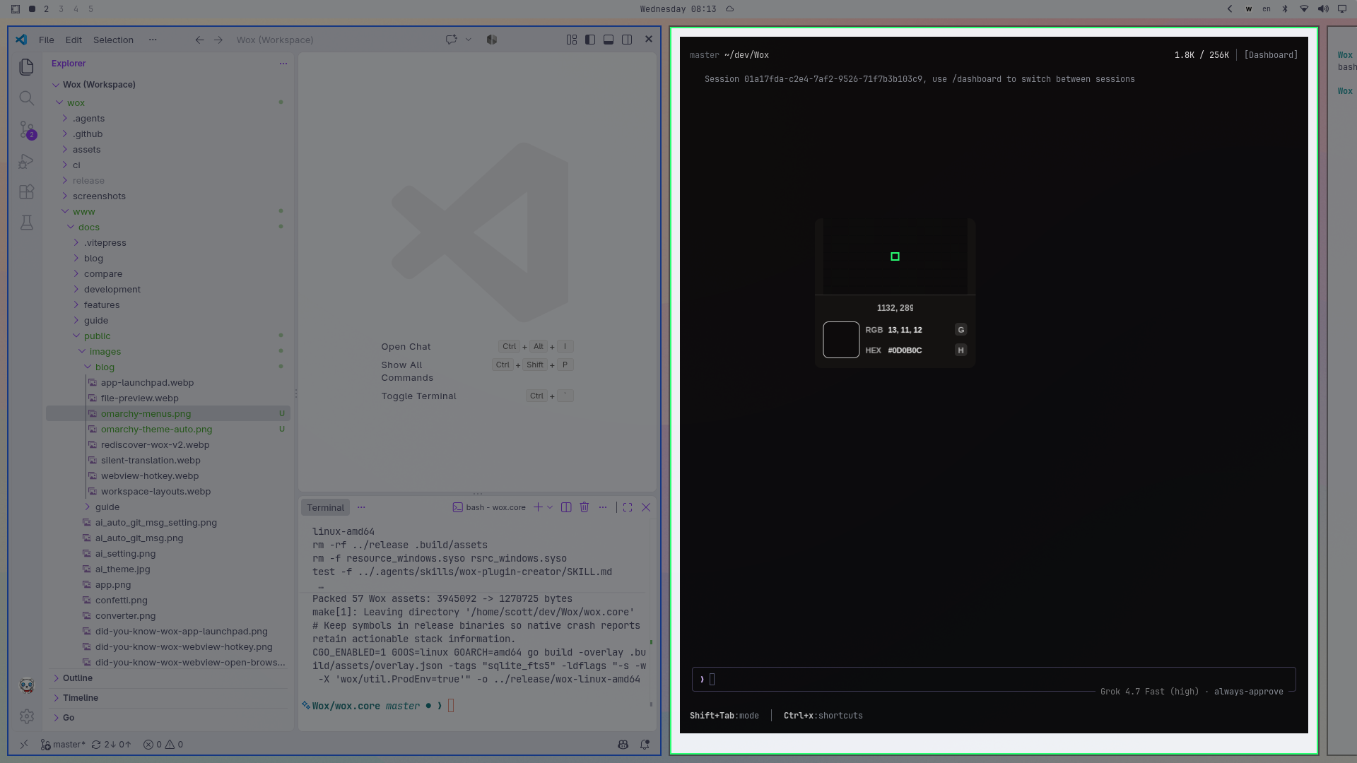Copy RGB value with G button

[961, 330]
